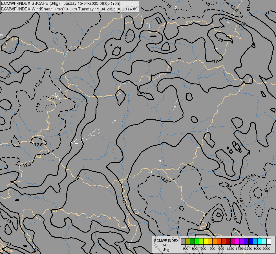Pick the dark green legend swatch
The width and height of the screenshot is (276, 254).
click(192, 242)
